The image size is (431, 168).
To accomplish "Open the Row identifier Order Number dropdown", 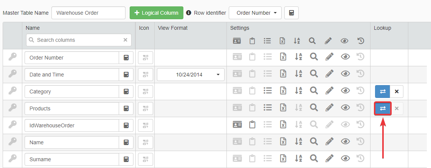I will click(x=255, y=13).
